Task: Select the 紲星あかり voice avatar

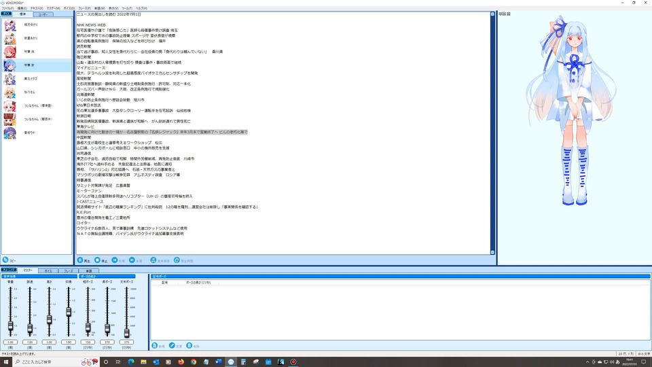Action: 10,38
